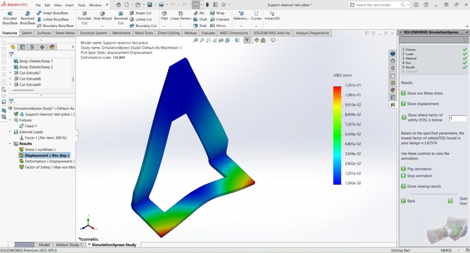Viewport: 470px width, 253px height.
Task: Click the factor of safety input field
Action: [x=457, y=118]
